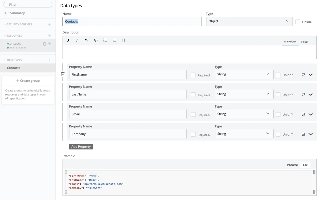Viewport: 323px width, 200px height.
Task: Select Contacts data type in sidebar
Action: [x=28, y=68]
